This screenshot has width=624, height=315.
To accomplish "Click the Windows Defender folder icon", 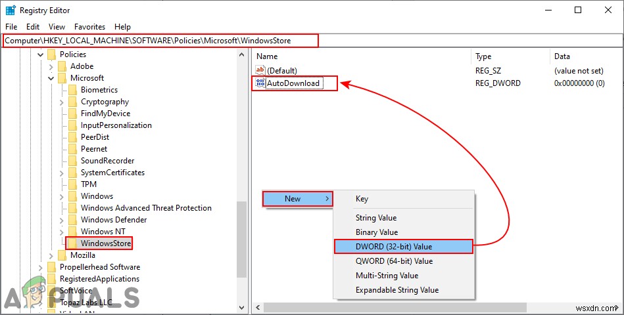I will [72, 220].
